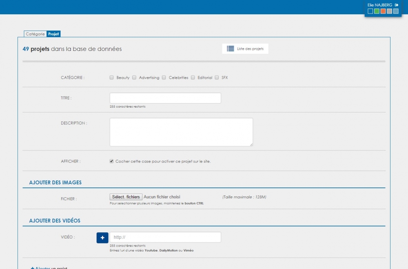Tick the Celebrities category checkbox

(x=164, y=77)
